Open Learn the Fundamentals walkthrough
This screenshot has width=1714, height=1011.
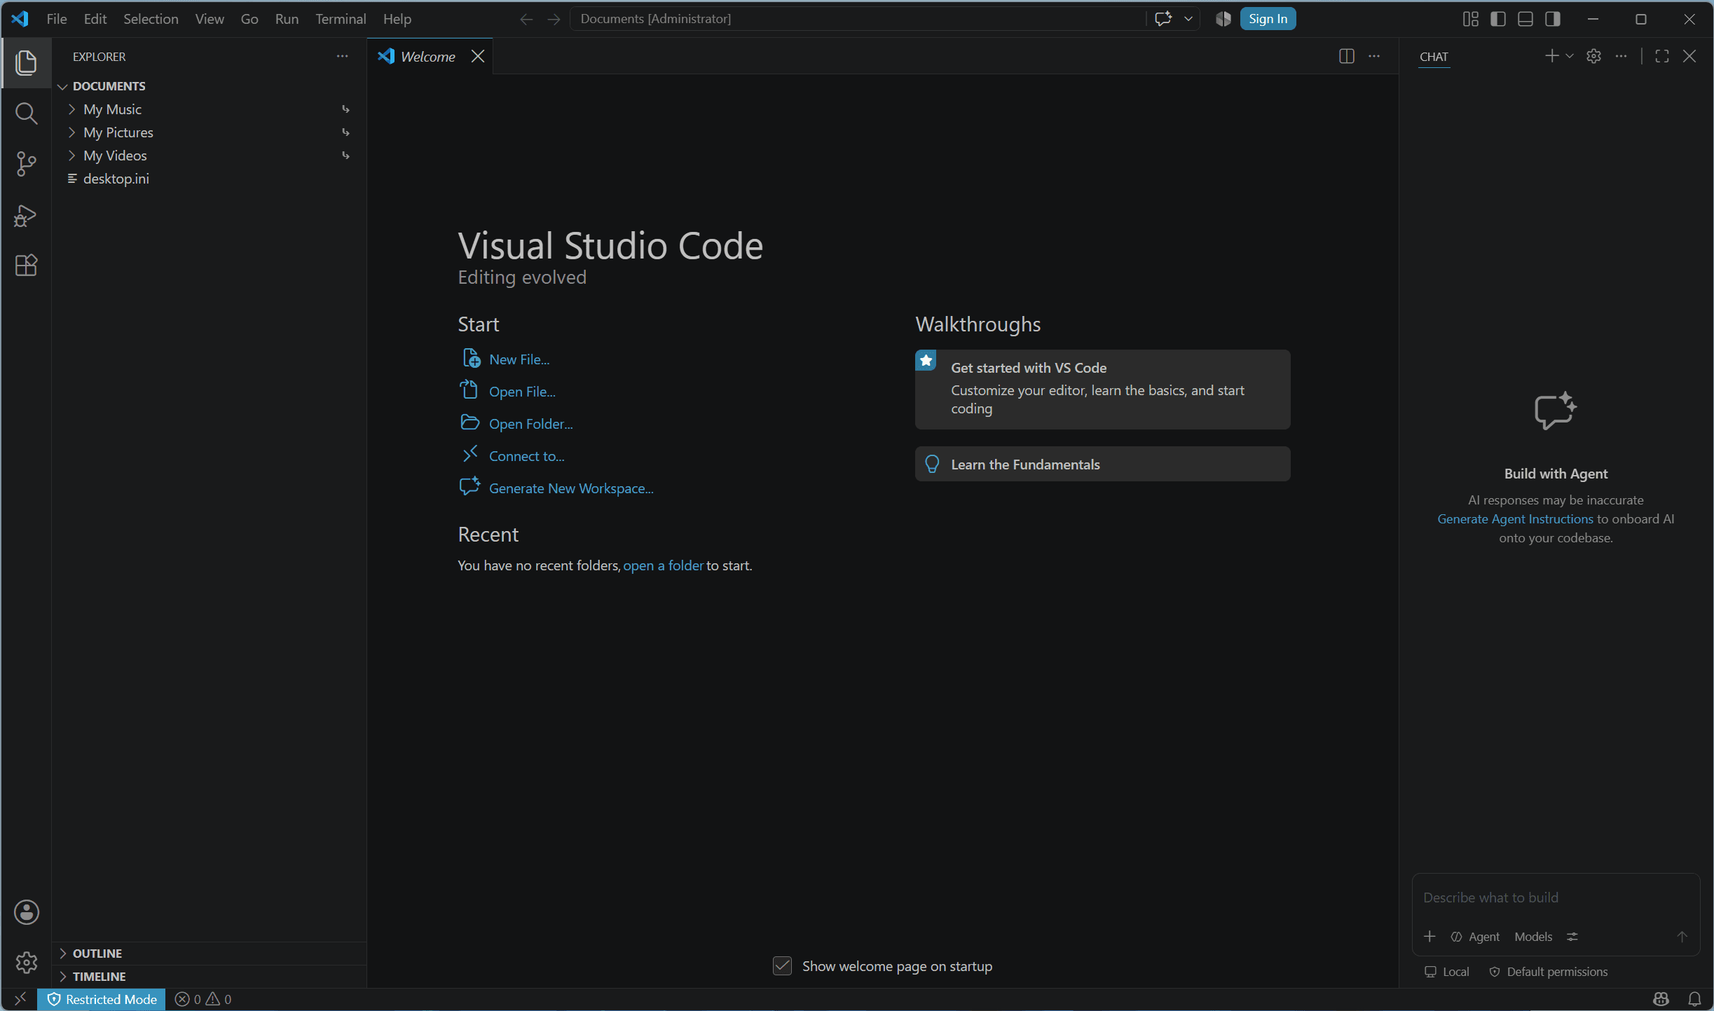tap(1102, 464)
